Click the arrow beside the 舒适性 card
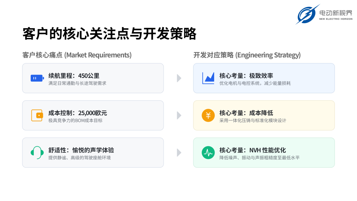This screenshot has width=357, height=201. point(179,152)
